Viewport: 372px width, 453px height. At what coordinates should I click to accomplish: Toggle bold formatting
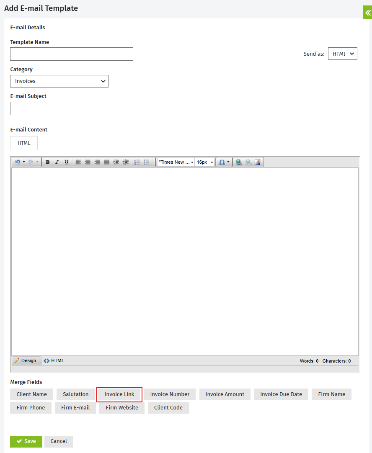point(48,162)
